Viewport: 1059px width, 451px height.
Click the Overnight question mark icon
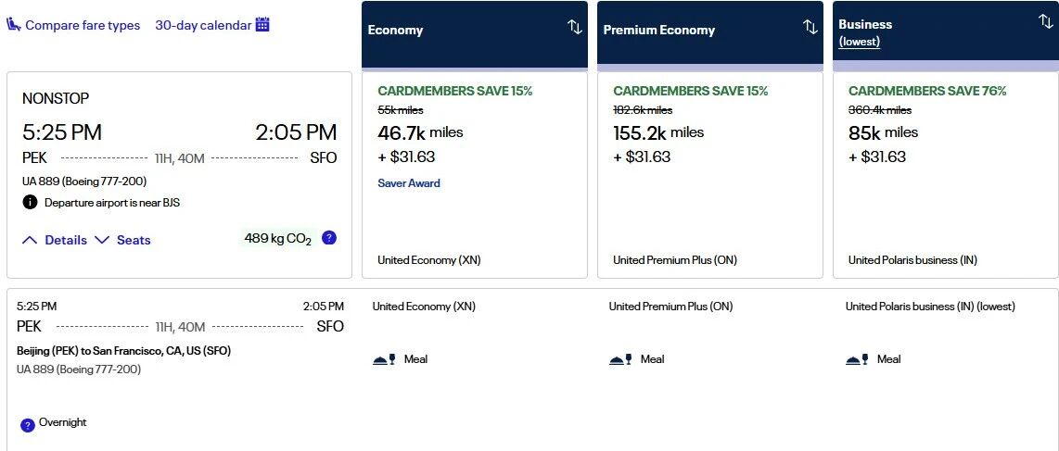pos(28,425)
